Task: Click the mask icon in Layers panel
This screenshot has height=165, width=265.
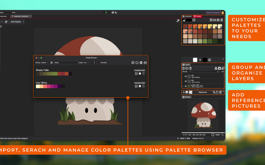Action: click(219, 68)
